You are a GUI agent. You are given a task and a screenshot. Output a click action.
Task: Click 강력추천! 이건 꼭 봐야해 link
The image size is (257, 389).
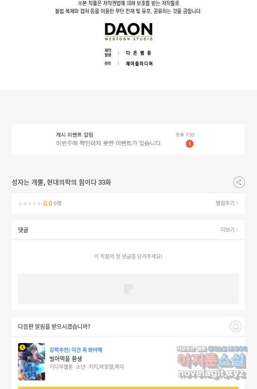click(76, 350)
